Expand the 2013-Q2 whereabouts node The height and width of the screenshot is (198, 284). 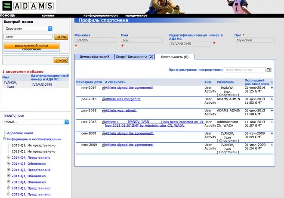click(x=9, y=194)
